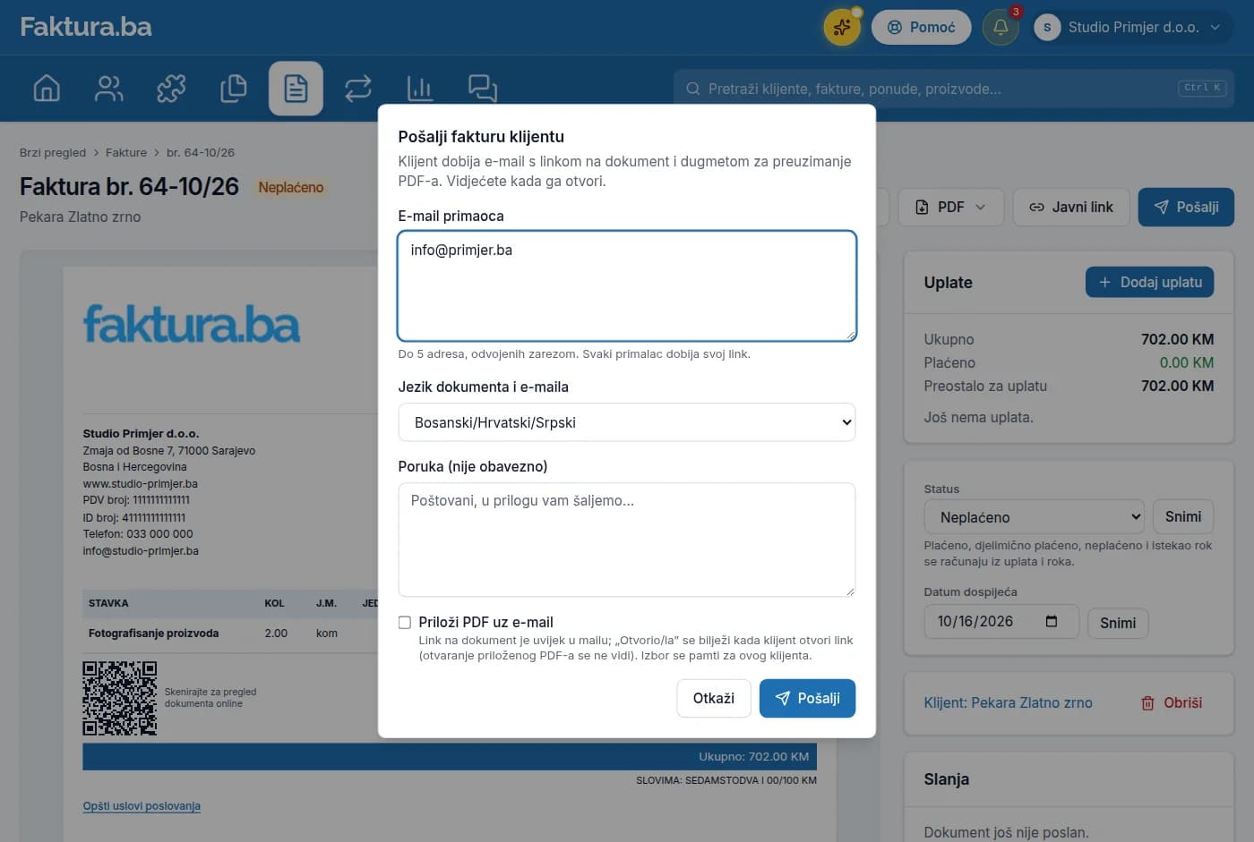Open the puzzle piece products icon
The image size is (1254, 842).
[x=171, y=89]
